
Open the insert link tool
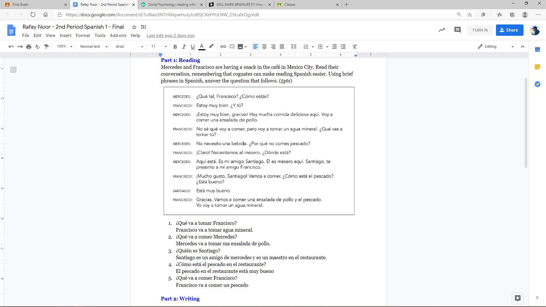pos(223,47)
